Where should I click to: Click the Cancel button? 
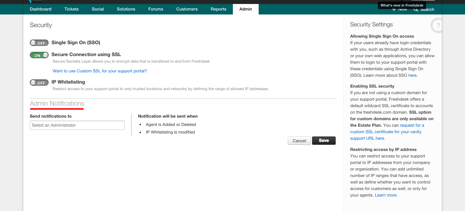pyautogui.click(x=299, y=141)
